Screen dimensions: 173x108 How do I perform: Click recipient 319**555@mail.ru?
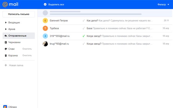coord(59,36)
